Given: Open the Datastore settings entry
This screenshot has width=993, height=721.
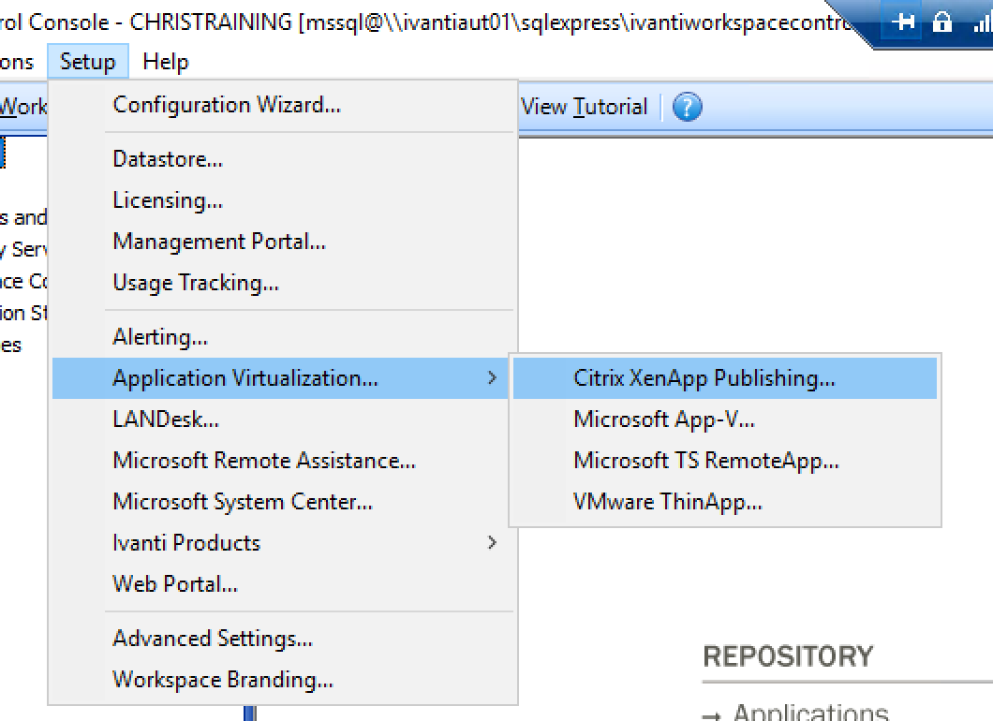Looking at the screenshot, I should point(168,159).
